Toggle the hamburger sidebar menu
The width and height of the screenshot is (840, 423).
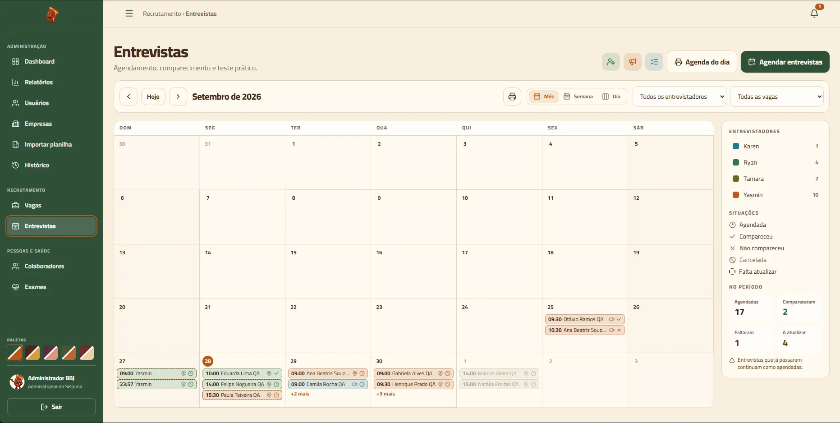129,14
